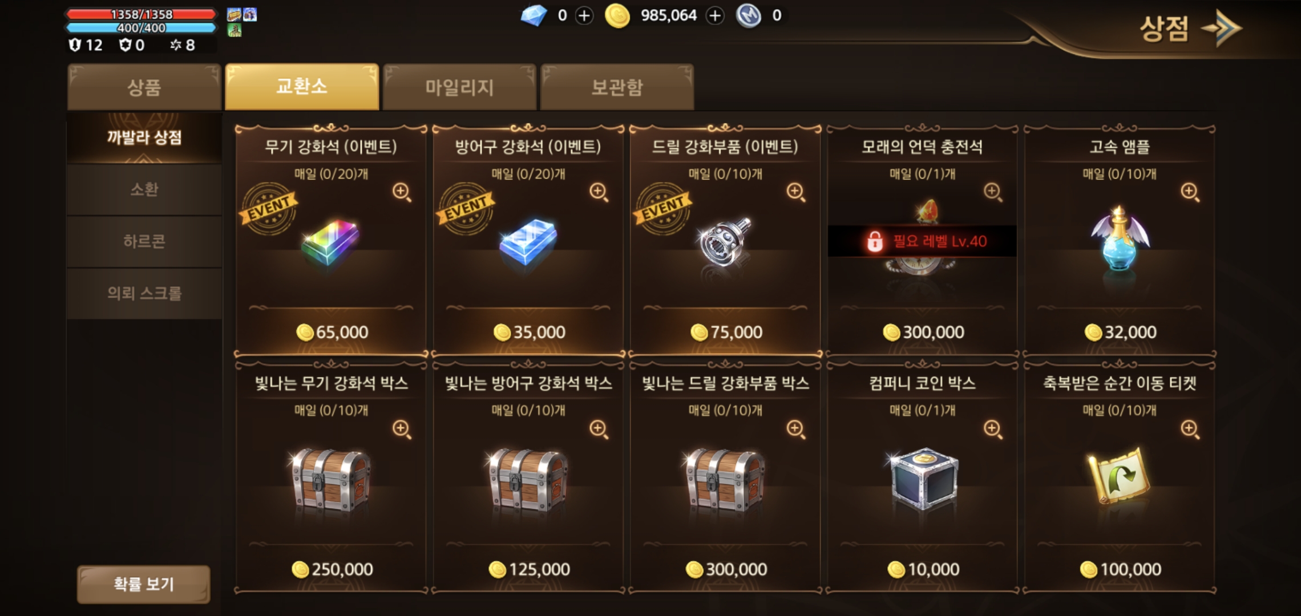This screenshot has height=616, width=1301.
Task: Open the 보관함 tab
Action: pos(617,87)
